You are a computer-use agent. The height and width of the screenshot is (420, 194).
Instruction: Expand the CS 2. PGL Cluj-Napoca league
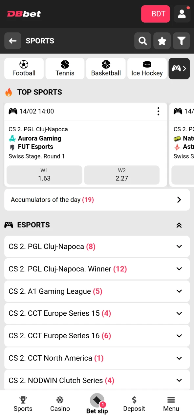pyautogui.click(x=97, y=246)
